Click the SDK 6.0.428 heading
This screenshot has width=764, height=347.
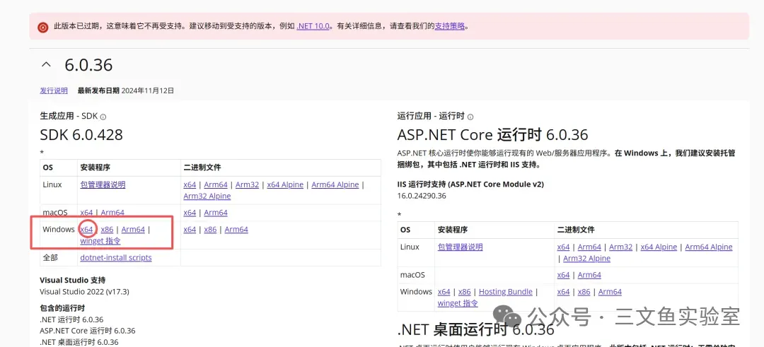coord(81,134)
